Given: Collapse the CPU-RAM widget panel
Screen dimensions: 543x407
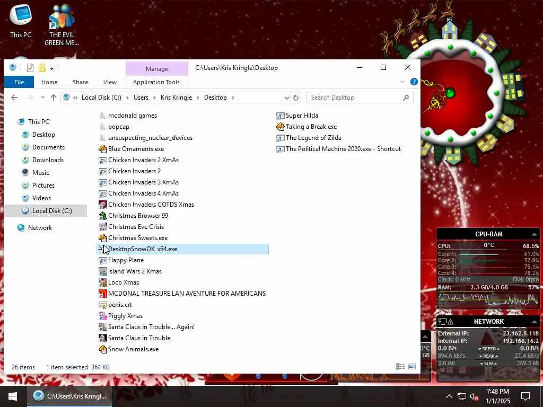Looking at the screenshot, I should click(x=535, y=234).
